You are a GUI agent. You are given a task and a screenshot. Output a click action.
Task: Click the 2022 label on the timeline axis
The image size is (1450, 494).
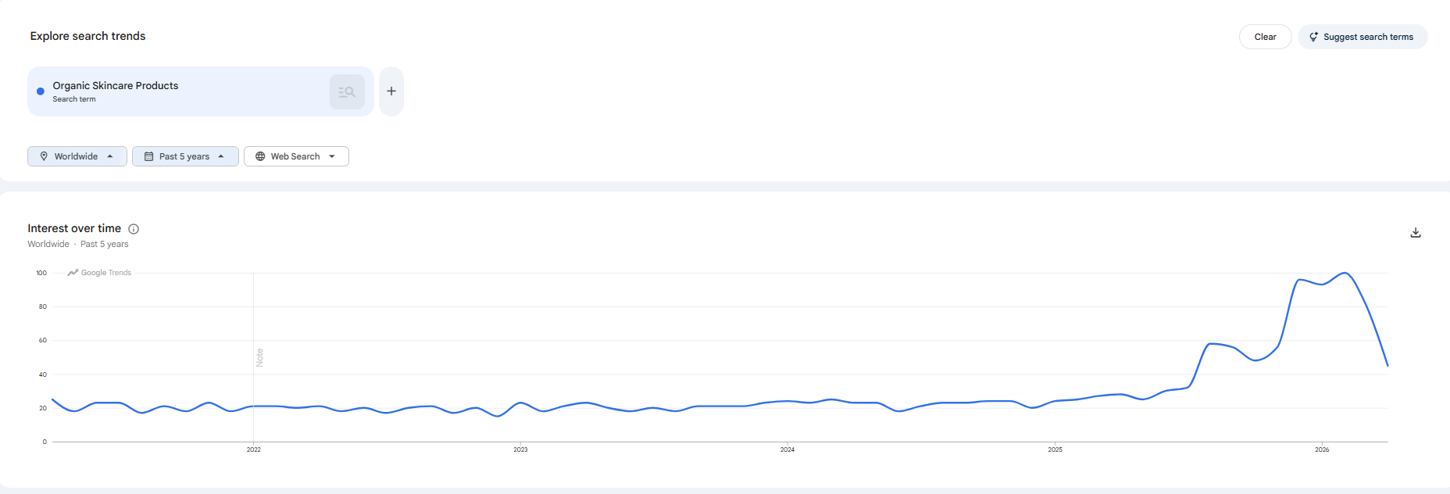254,449
